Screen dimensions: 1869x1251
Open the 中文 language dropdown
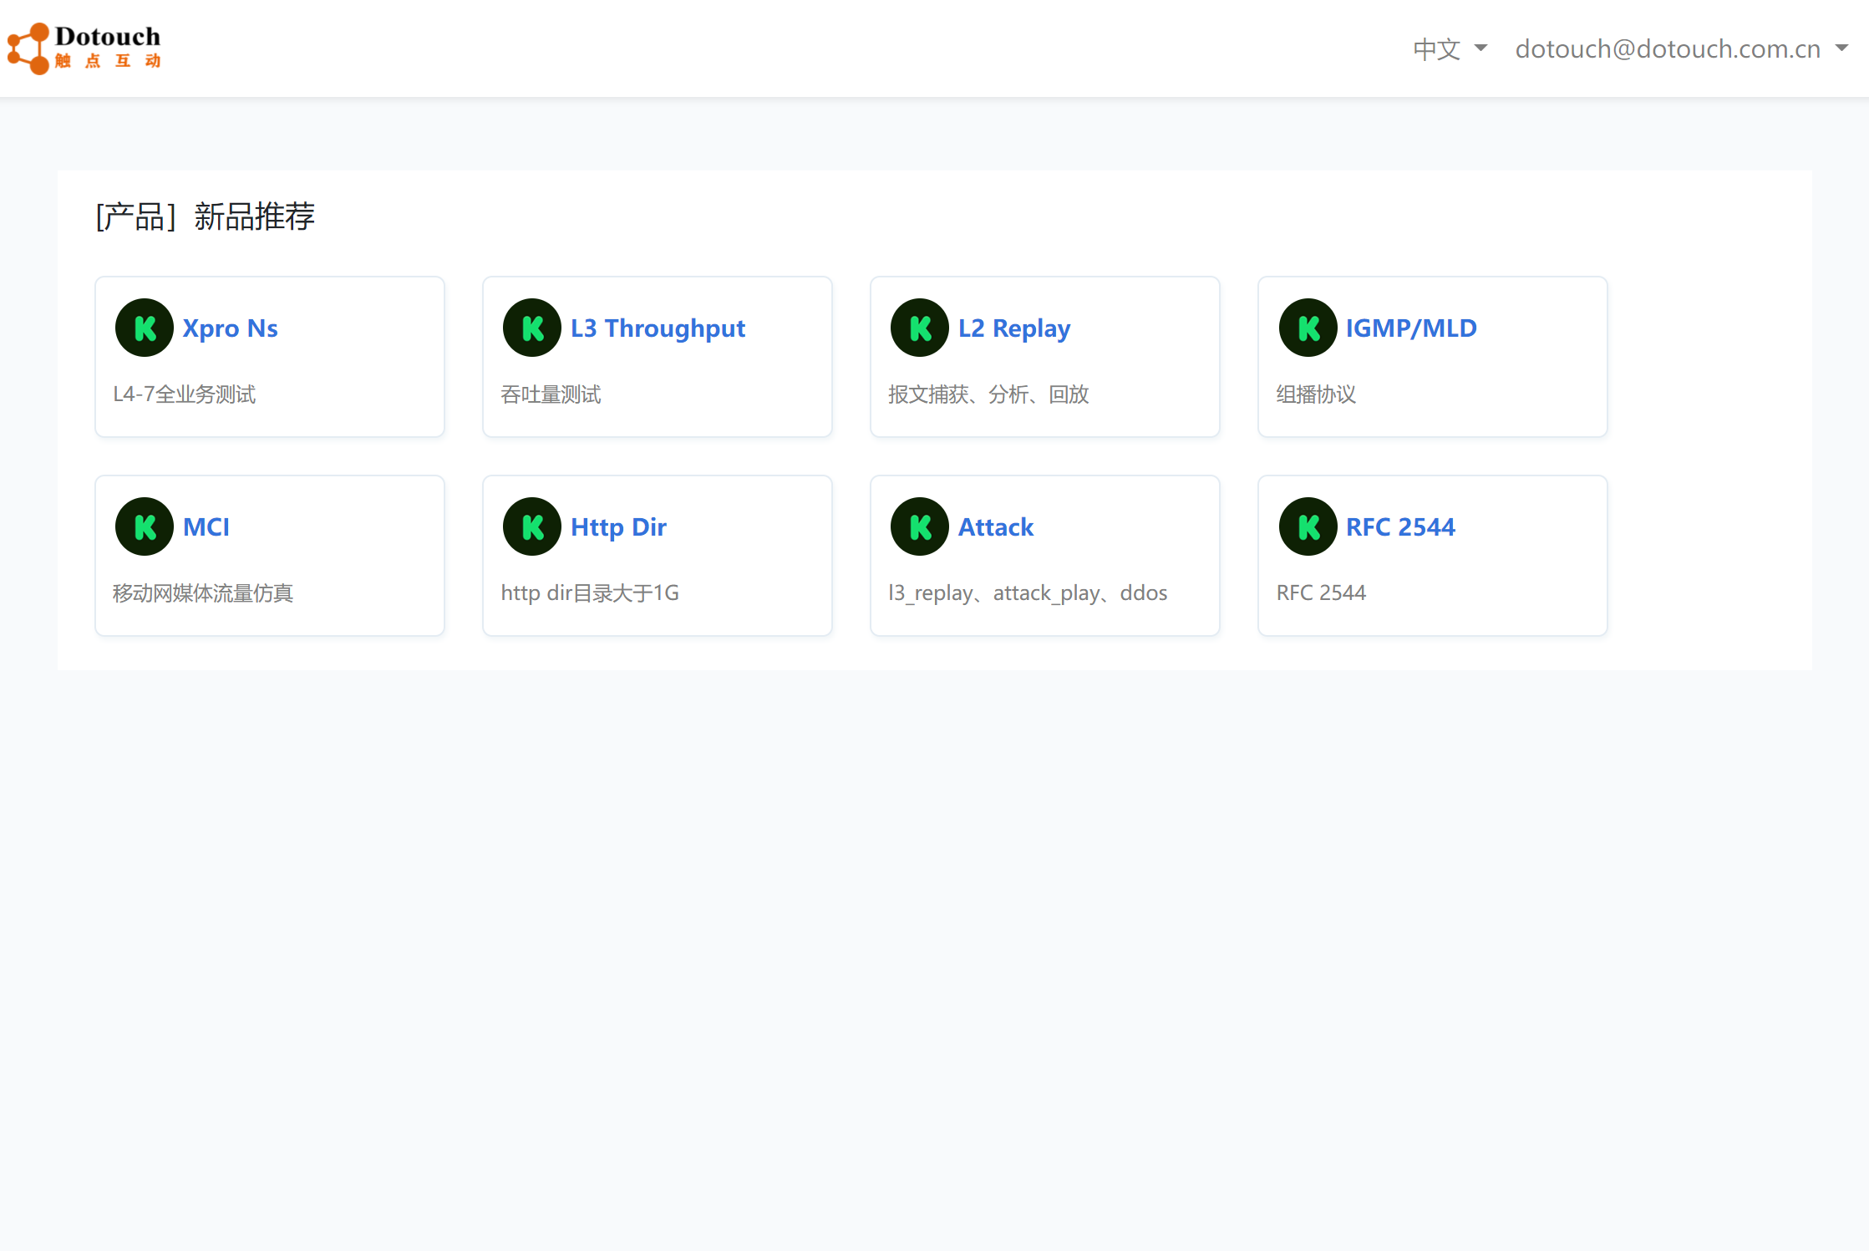pyautogui.click(x=1450, y=48)
